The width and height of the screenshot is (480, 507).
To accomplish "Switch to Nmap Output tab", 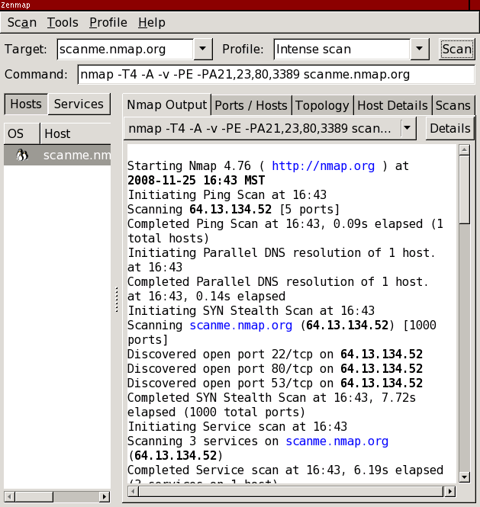I will pyautogui.click(x=166, y=104).
